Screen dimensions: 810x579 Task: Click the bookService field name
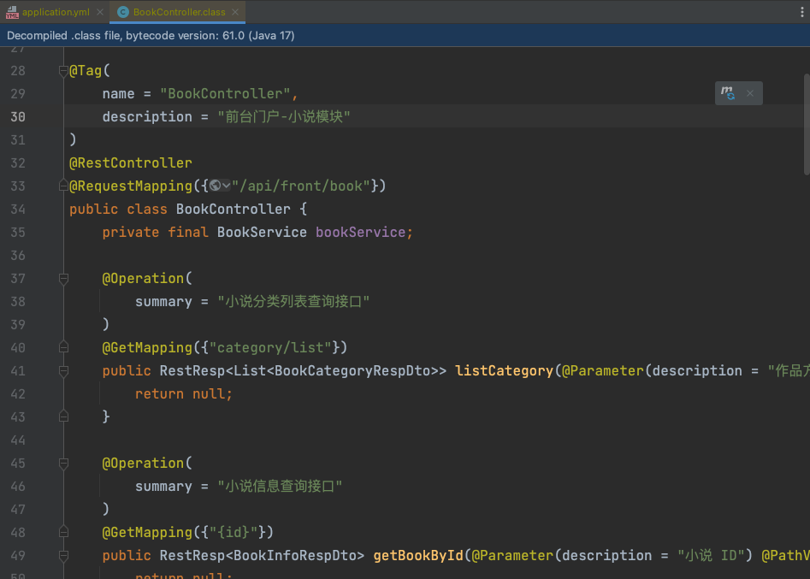361,233
